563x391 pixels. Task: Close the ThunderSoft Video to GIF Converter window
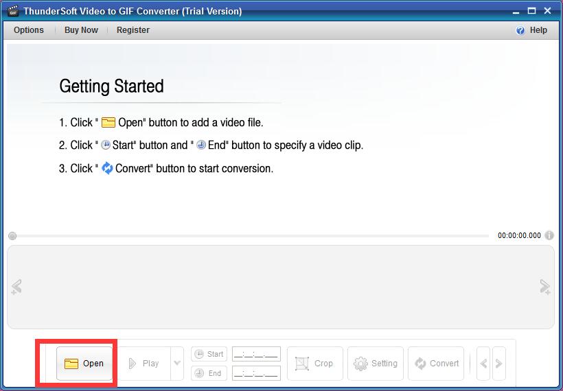click(x=547, y=11)
